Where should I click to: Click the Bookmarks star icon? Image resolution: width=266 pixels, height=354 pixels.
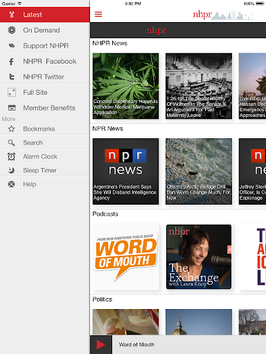pyautogui.click(x=12, y=129)
